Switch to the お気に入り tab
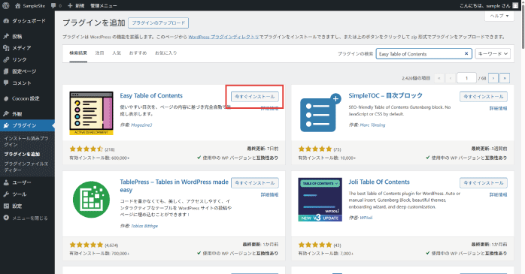The height and width of the screenshot is (274, 525). tap(165, 53)
